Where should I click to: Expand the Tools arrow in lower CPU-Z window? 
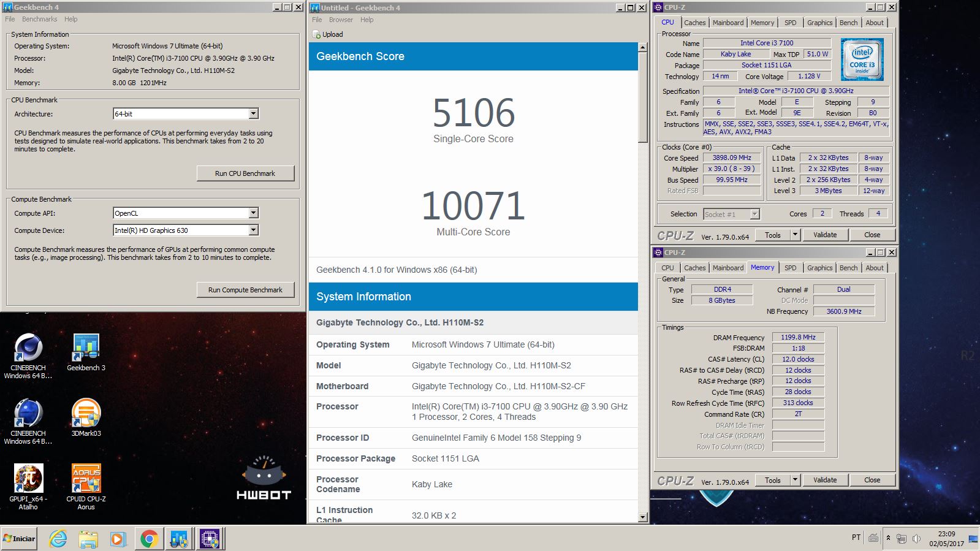[795, 480]
